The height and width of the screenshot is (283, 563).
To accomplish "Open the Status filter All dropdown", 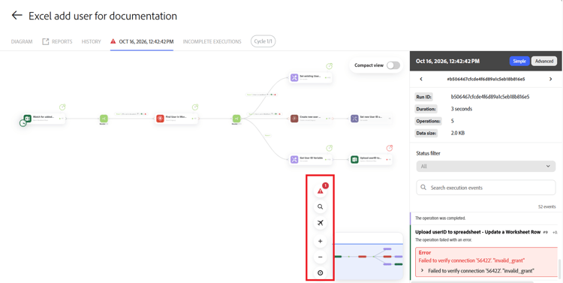I will pyautogui.click(x=486, y=167).
